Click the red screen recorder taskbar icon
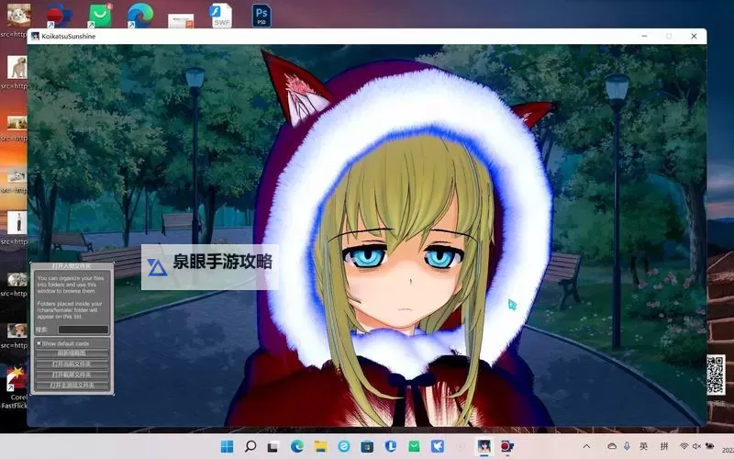This screenshot has height=459, width=734. click(507, 446)
